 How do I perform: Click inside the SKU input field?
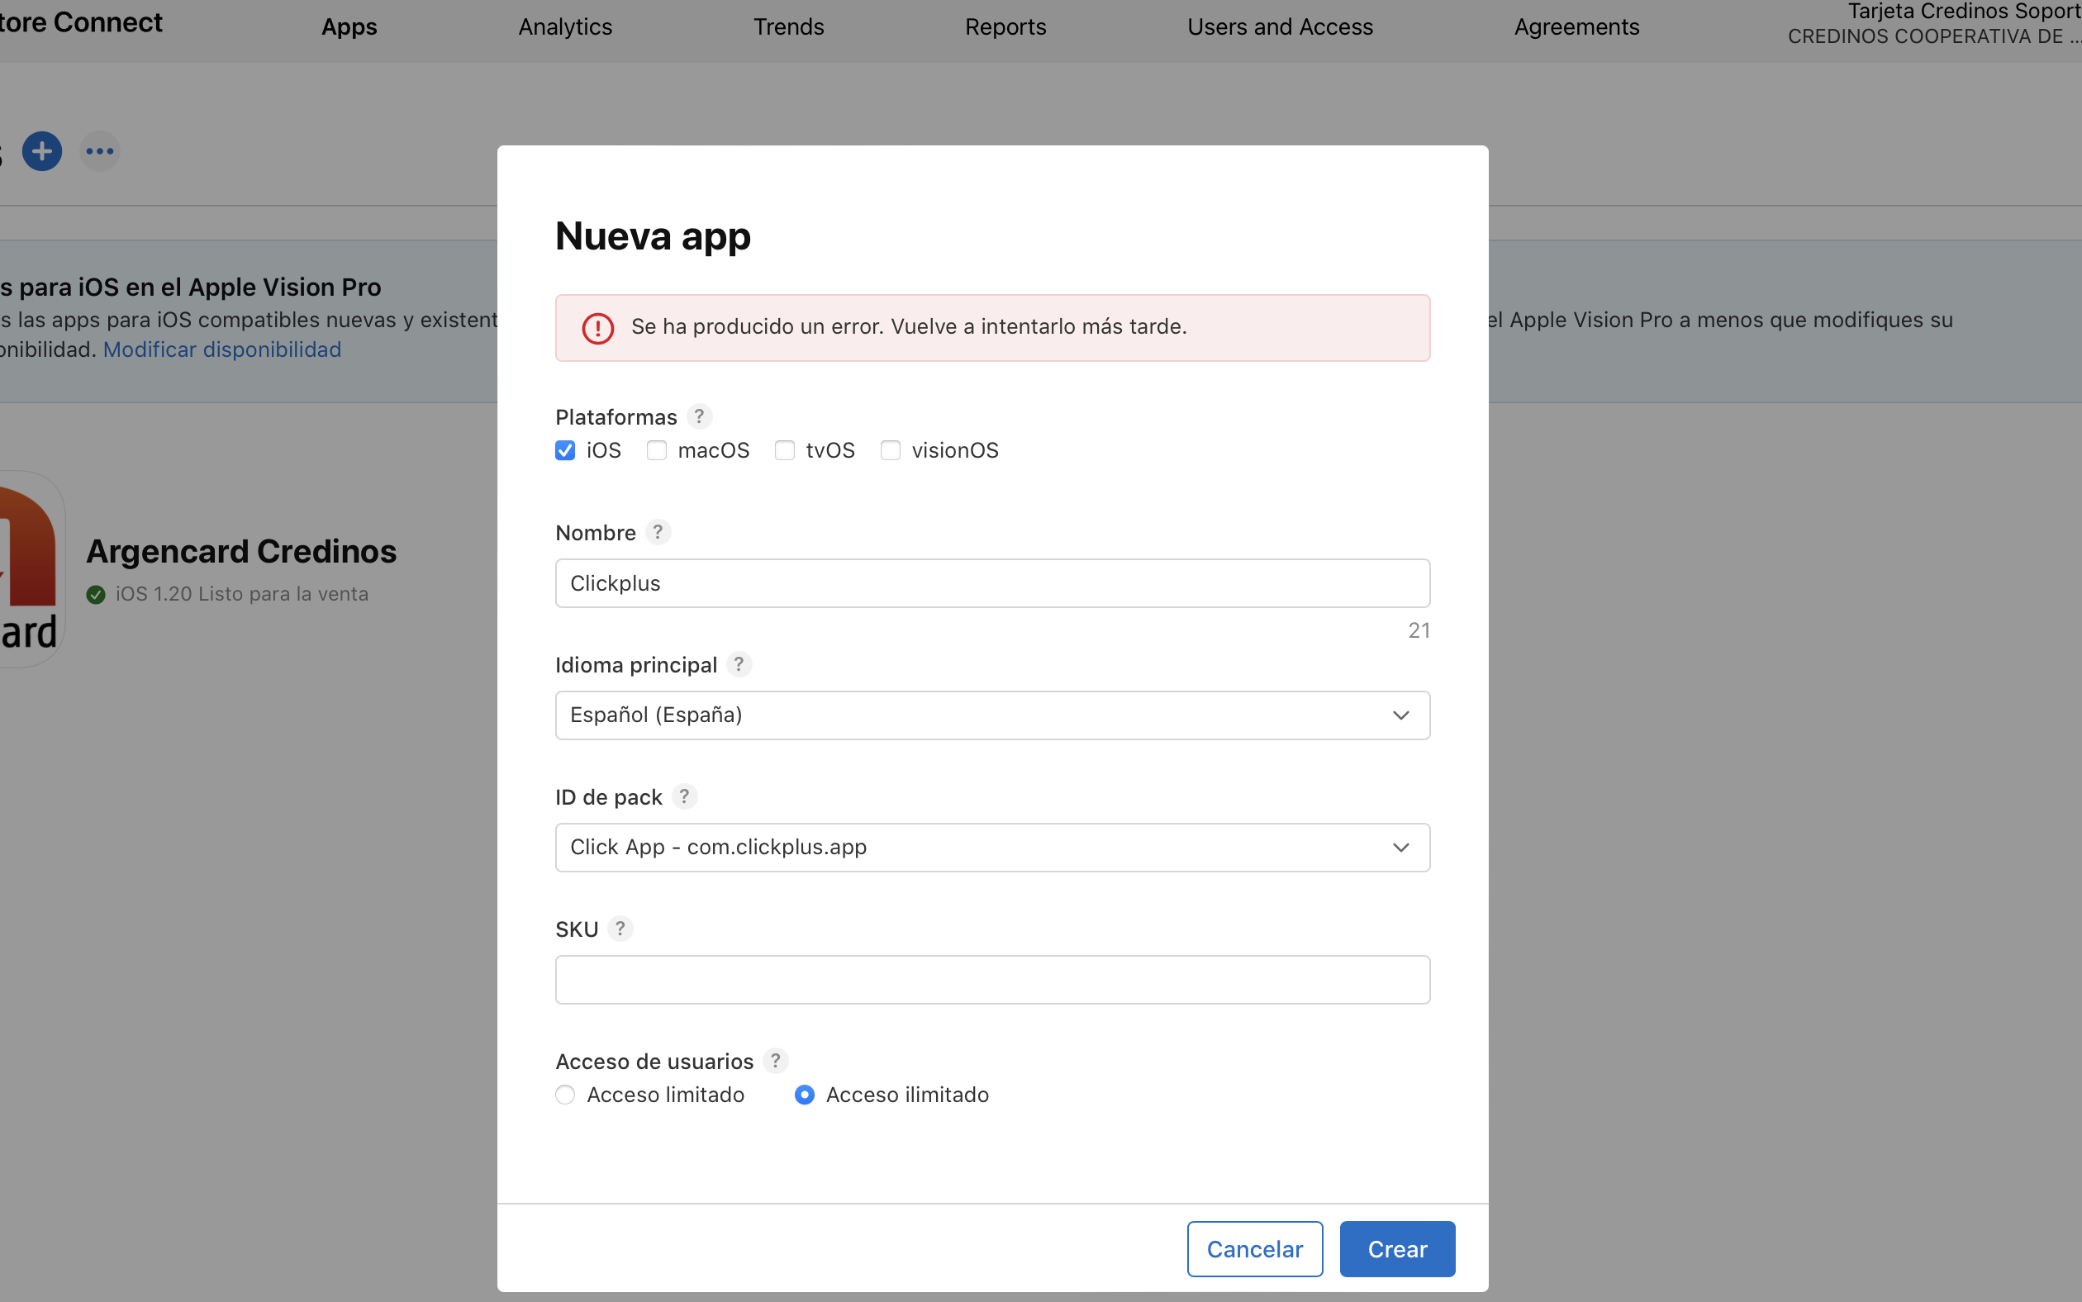991,979
